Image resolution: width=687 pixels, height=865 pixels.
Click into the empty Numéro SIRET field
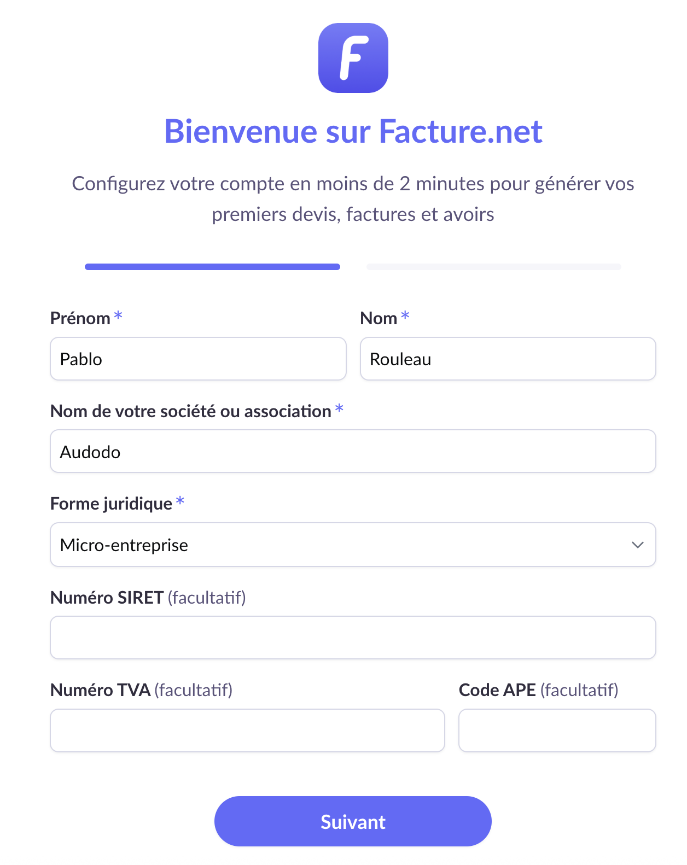click(353, 638)
